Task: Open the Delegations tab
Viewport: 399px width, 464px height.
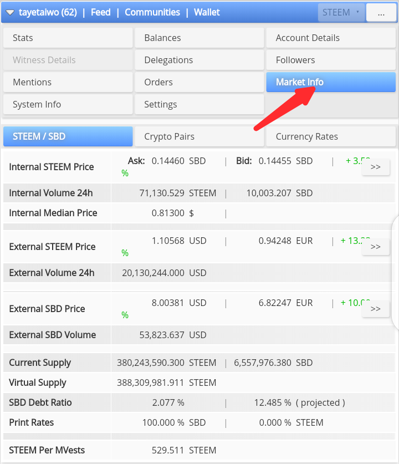Action: point(199,60)
